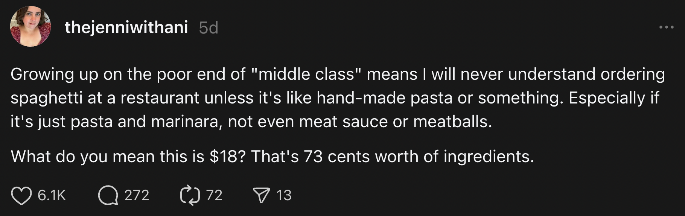
Task: Click the thejenniwithani username link
Action: click(126, 27)
